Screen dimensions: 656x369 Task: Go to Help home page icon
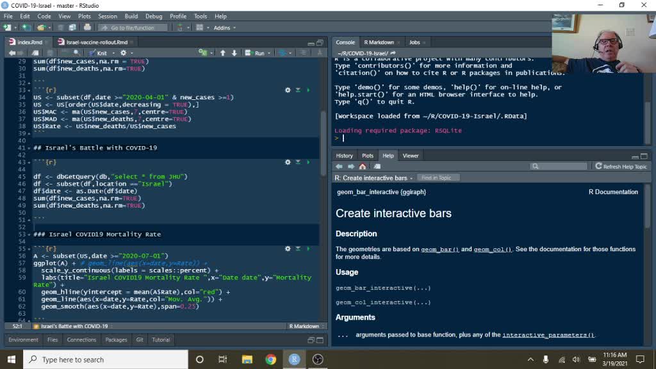pos(363,167)
